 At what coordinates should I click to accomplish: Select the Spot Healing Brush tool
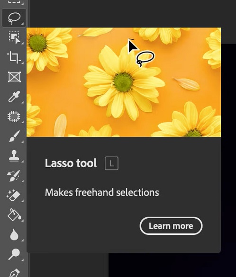coord(14,116)
